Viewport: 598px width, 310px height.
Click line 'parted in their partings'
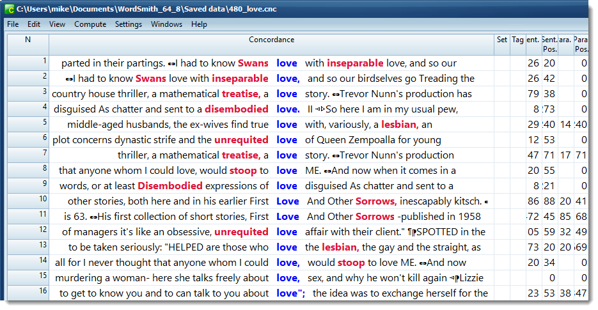point(272,63)
